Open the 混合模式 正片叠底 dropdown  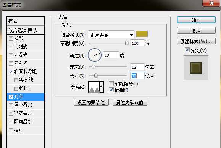[111, 35]
